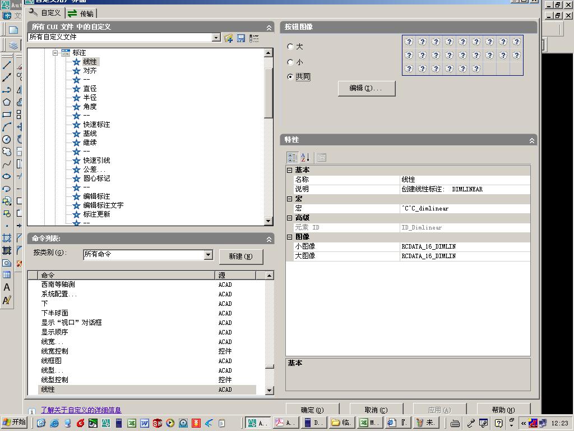The height and width of the screenshot is (431, 574).
Task: Select the Region tool
Action: (x=7, y=263)
